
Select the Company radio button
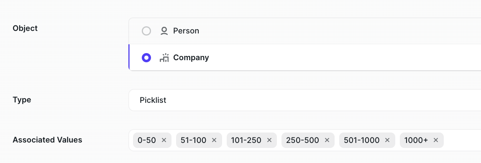click(146, 58)
